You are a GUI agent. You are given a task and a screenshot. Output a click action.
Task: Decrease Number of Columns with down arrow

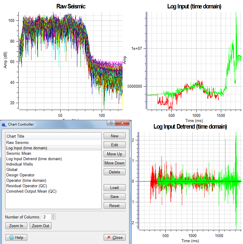point(53,218)
